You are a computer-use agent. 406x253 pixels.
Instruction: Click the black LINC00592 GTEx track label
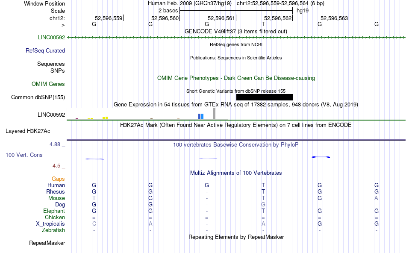pyautogui.click(x=51, y=115)
